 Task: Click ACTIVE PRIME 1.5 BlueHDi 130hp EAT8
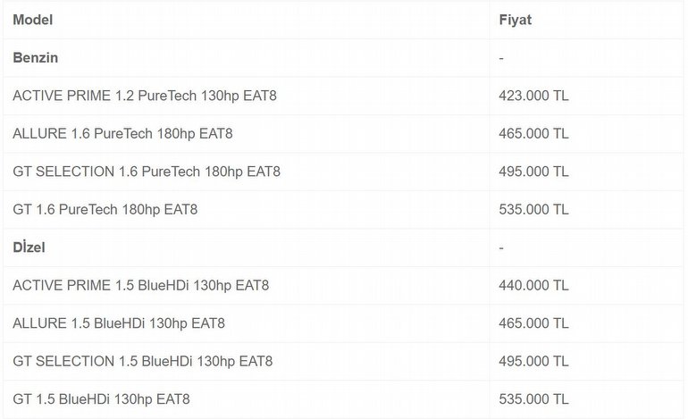(x=141, y=285)
